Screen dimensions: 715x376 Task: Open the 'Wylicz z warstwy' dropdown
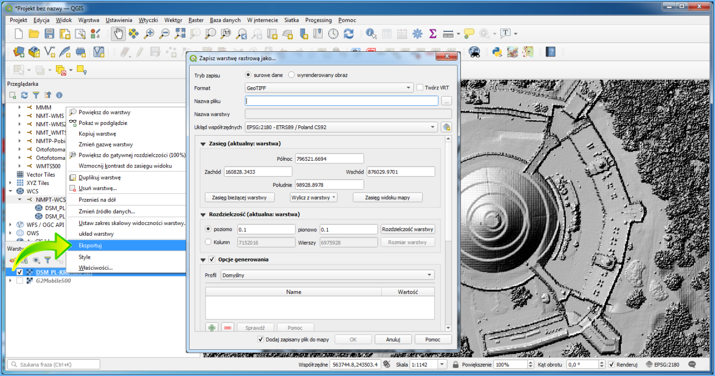point(314,197)
